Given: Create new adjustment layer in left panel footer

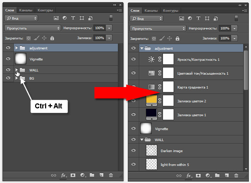Looking at the screenshot, I should [83, 175].
